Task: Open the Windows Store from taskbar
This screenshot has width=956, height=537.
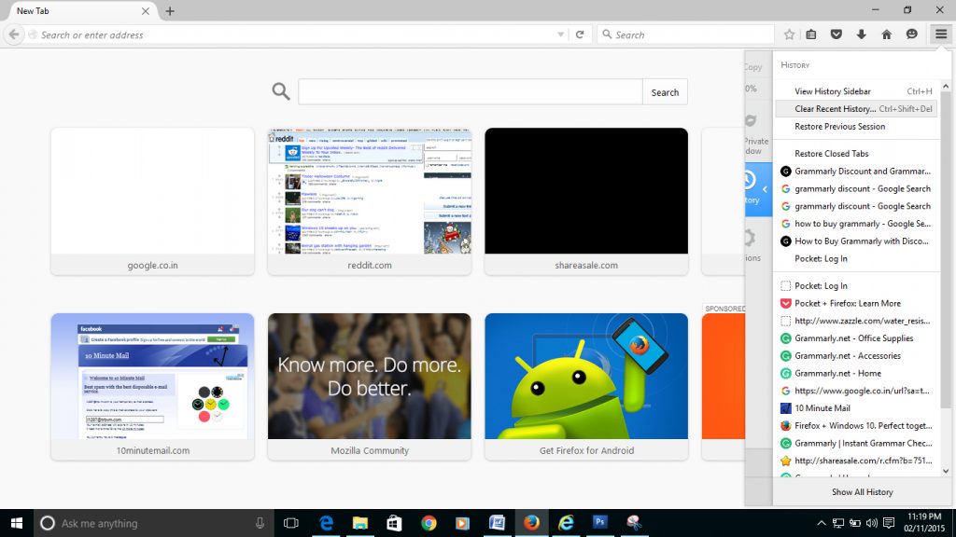Action: coord(395,523)
